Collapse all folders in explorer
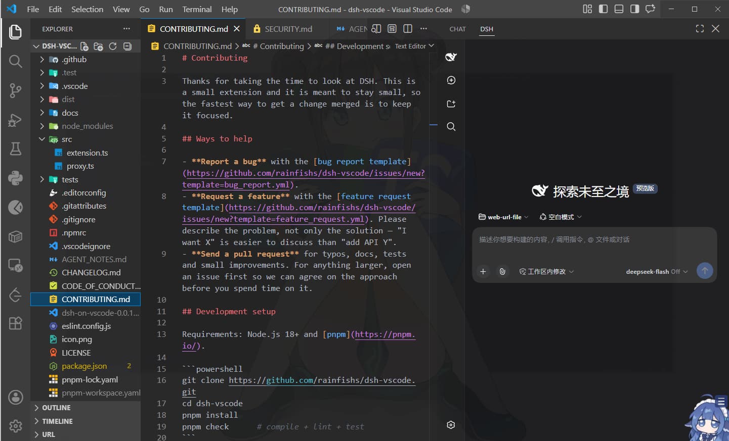The image size is (729, 441). tap(127, 46)
